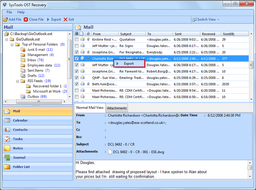Switch to the Attachments tab

tap(117, 108)
